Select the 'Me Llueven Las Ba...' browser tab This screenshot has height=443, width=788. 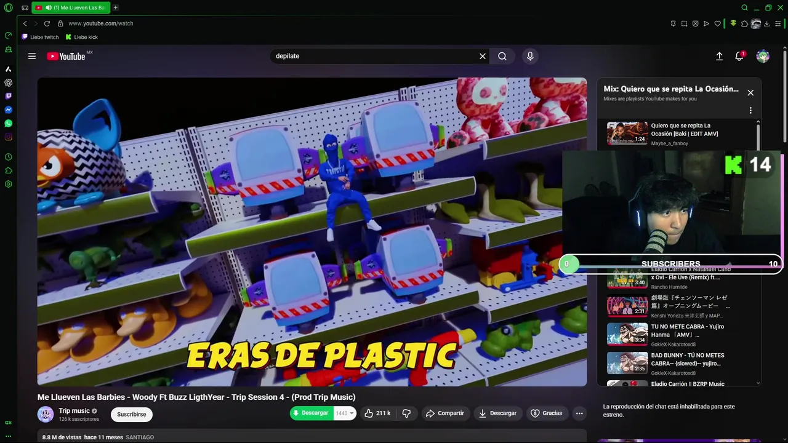(70, 8)
